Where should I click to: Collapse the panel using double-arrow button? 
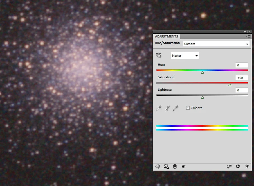245,31
